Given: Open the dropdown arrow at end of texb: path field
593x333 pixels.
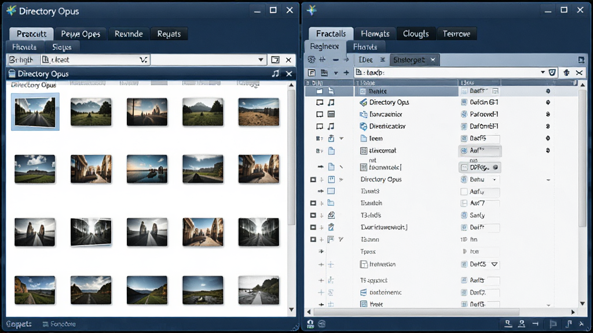Looking at the screenshot, I should pos(543,72).
